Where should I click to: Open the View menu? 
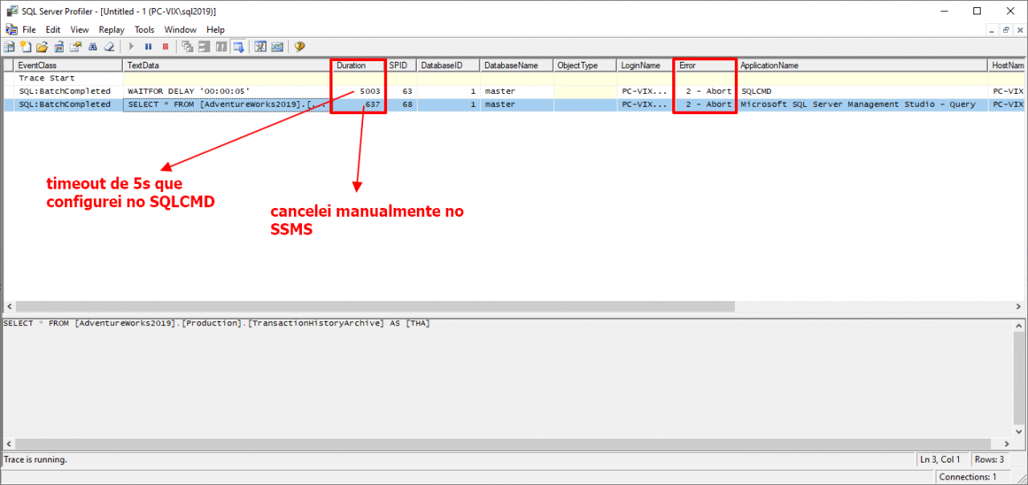point(79,29)
